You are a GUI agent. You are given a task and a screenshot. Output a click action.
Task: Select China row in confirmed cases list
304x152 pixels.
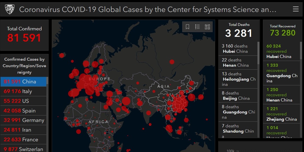tap(23, 82)
